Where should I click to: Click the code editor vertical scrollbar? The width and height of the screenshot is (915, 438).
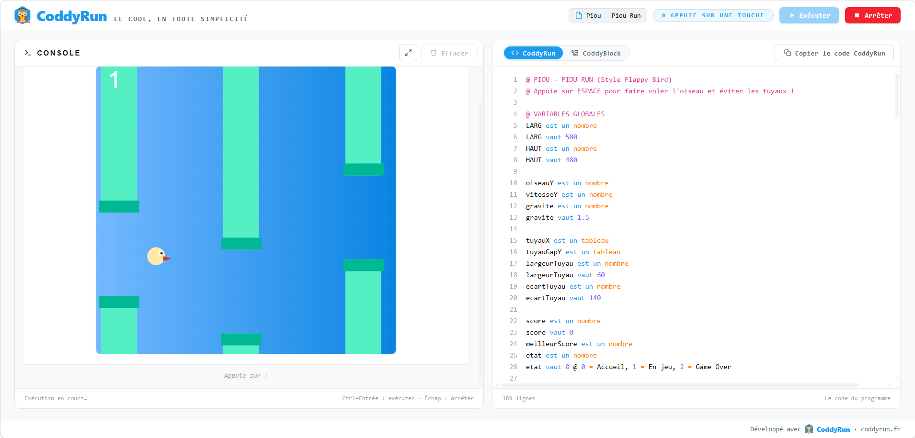point(897,96)
